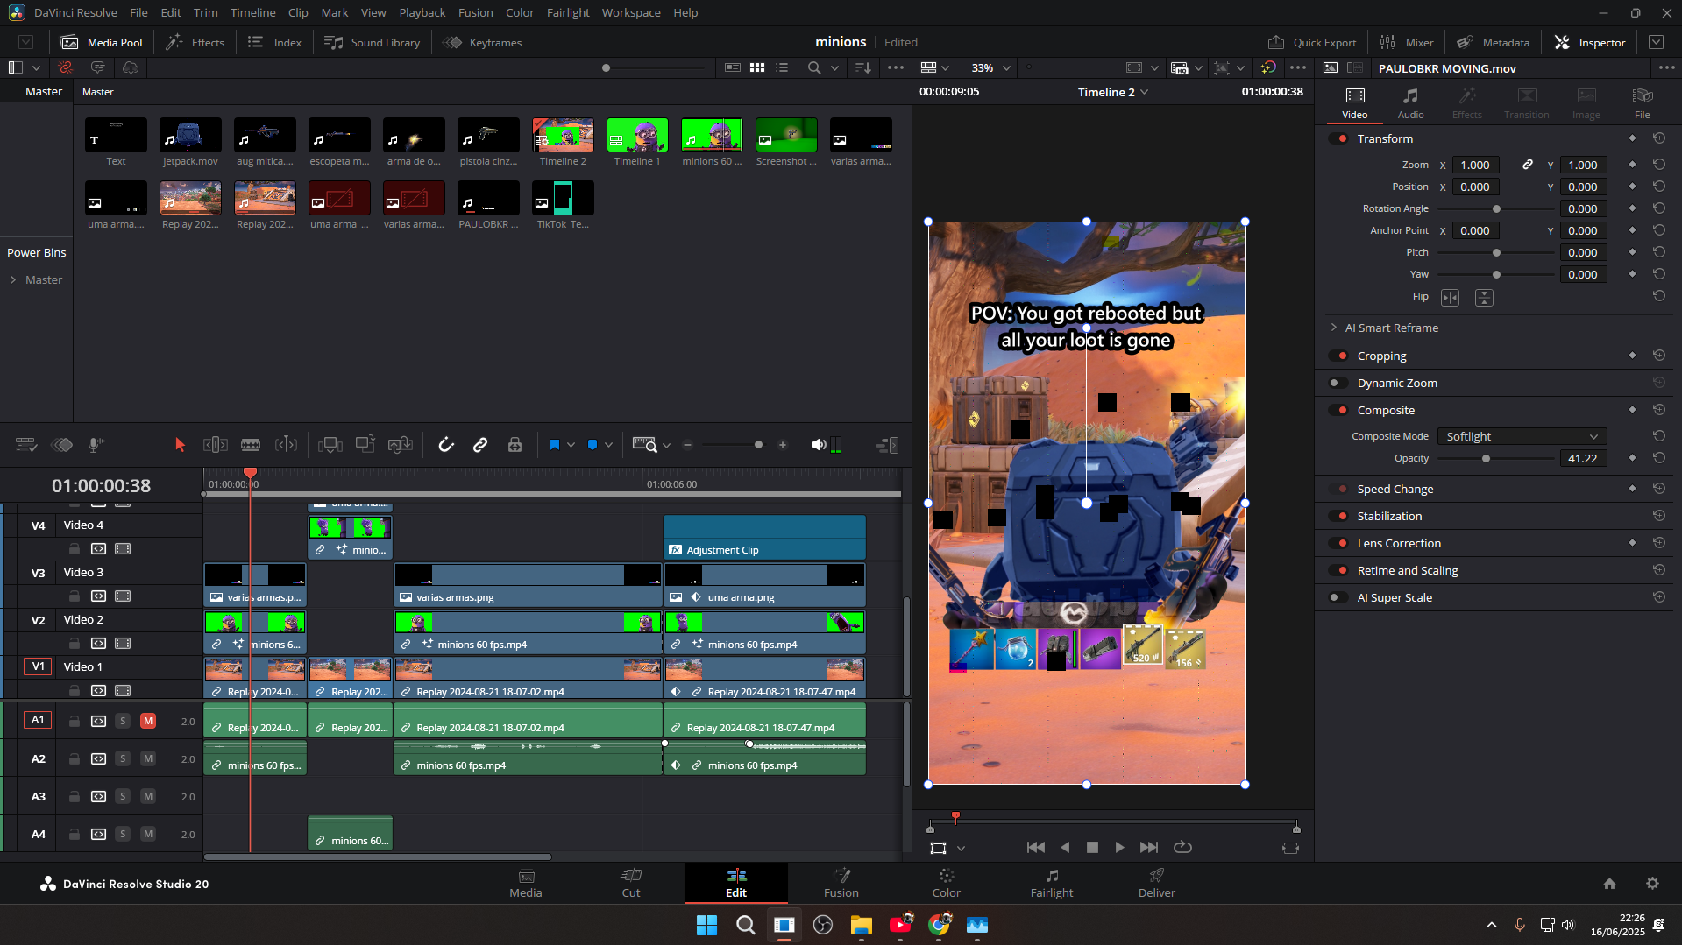Viewport: 1682px width, 945px height.
Task: Select the arrow Selection Mode tool
Action: coord(181,445)
